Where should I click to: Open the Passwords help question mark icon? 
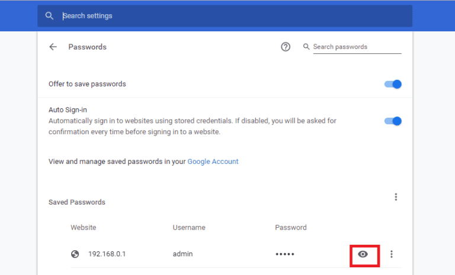click(286, 47)
